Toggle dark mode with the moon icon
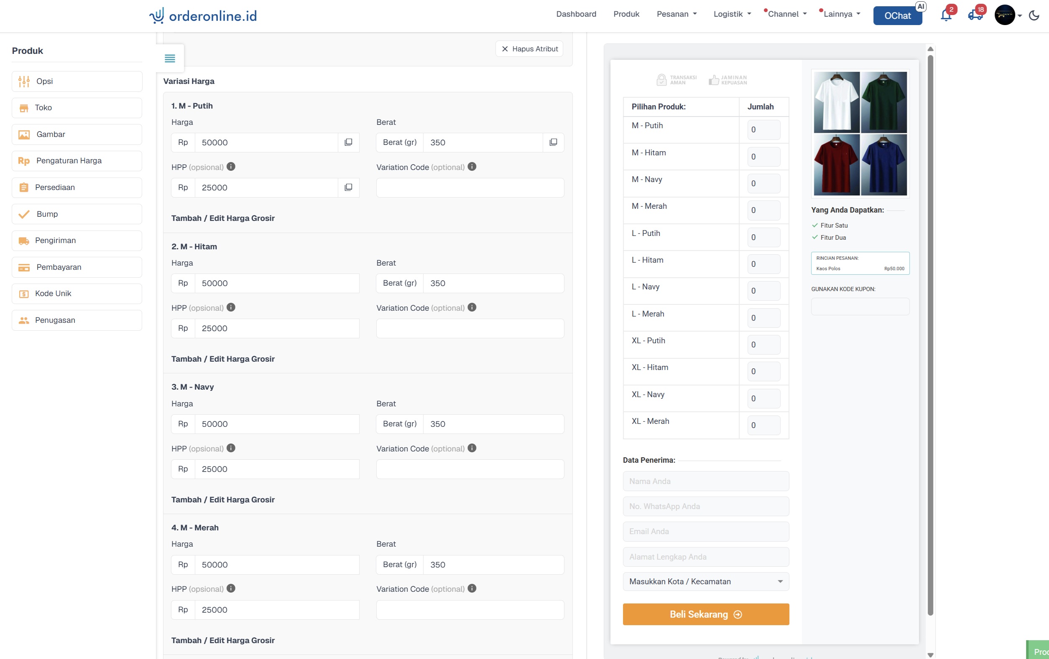The height and width of the screenshot is (659, 1049). click(x=1034, y=16)
